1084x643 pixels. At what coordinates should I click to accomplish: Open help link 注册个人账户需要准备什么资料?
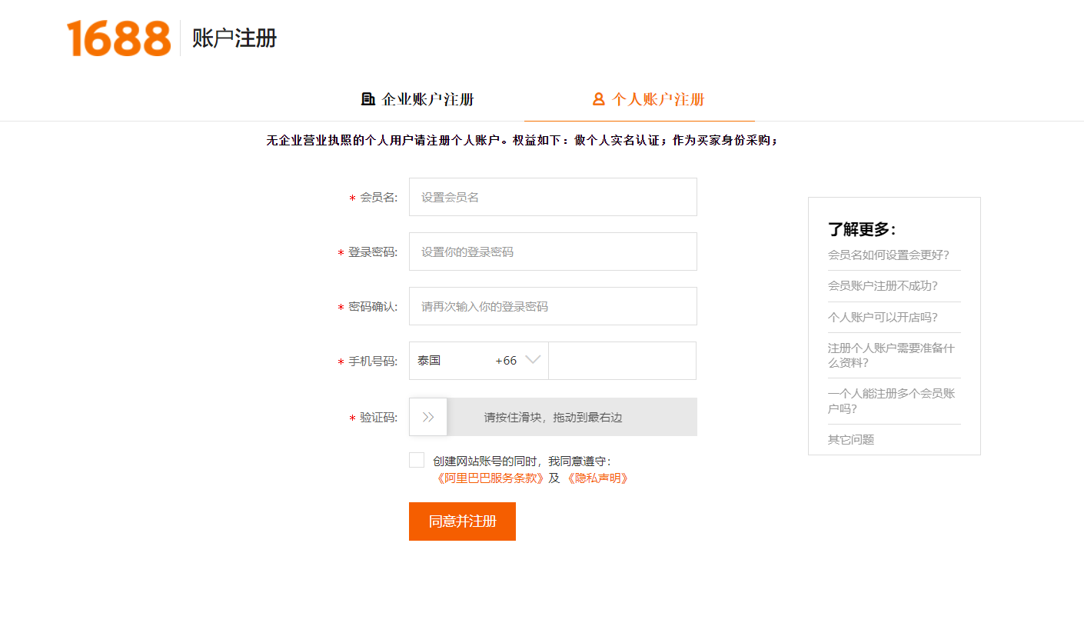click(x=891, y=355)
